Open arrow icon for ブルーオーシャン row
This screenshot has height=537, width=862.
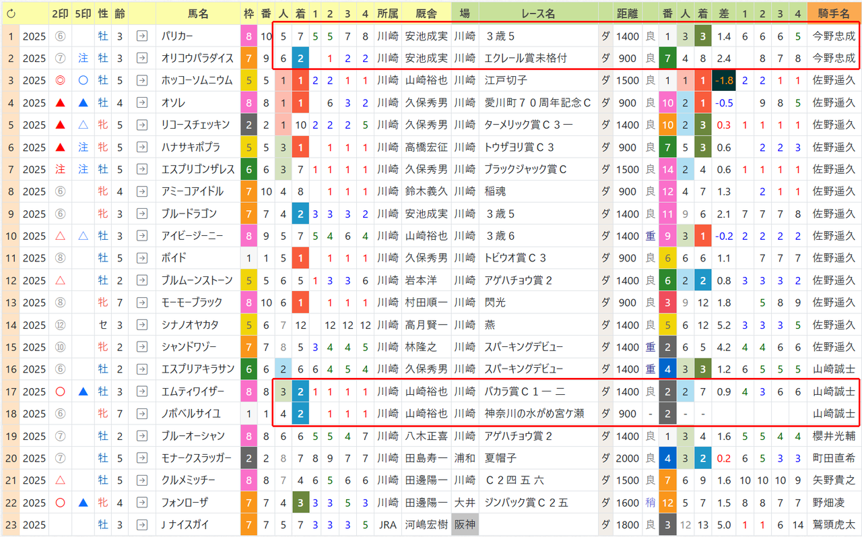142,436
